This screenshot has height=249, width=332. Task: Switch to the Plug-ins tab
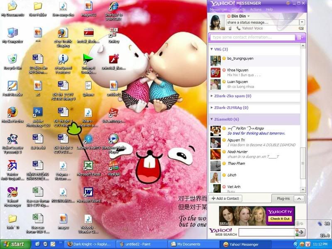pyautogui.click(x=284, y=198)
